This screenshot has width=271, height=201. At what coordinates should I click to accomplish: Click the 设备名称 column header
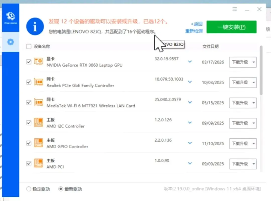click(x=42, y=46)
